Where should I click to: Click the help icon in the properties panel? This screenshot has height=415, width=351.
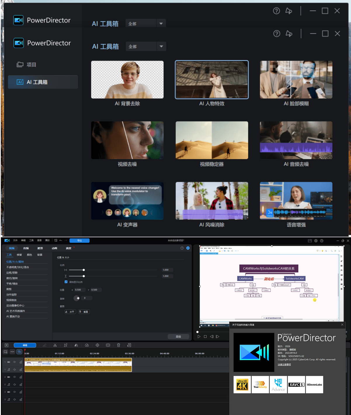(x=182, y=248)
